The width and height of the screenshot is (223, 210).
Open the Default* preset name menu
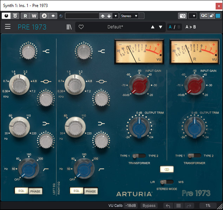point(115,27)
